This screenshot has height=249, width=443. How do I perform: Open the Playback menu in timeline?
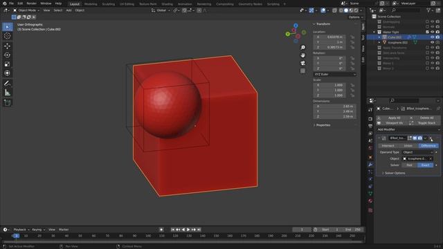(x=21, y=230)
